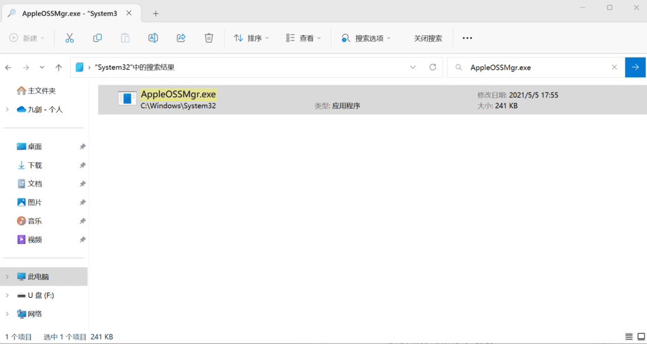Click the Refresh icon in address bar
Image resolution: width=647 pixels, height=344 pixels.
pos(432,67)
